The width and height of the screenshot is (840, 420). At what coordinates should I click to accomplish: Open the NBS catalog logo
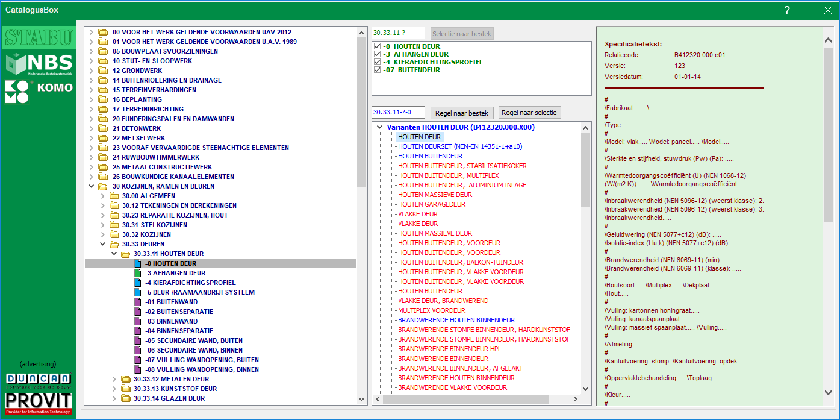click(39, 63)
